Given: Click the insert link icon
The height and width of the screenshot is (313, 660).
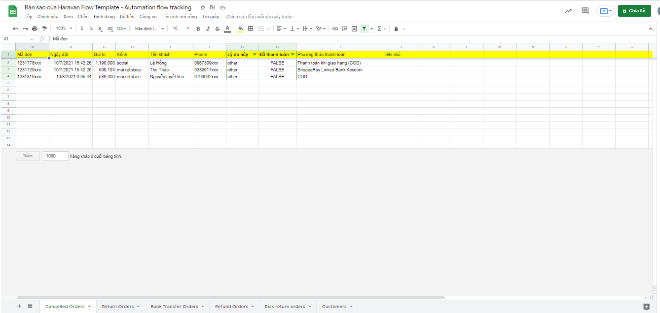Looking at the screenshot, I should 335,29.
